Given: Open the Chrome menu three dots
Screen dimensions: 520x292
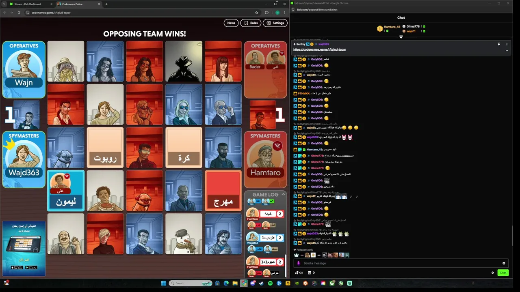Looking at the screenshot, I should pos(284,13).
